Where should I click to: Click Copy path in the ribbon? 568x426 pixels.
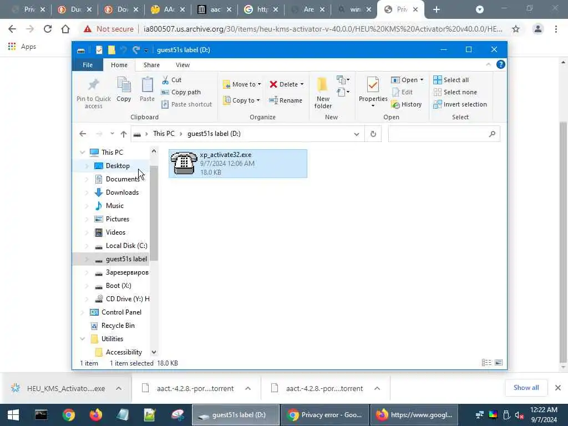click(181, 92)
